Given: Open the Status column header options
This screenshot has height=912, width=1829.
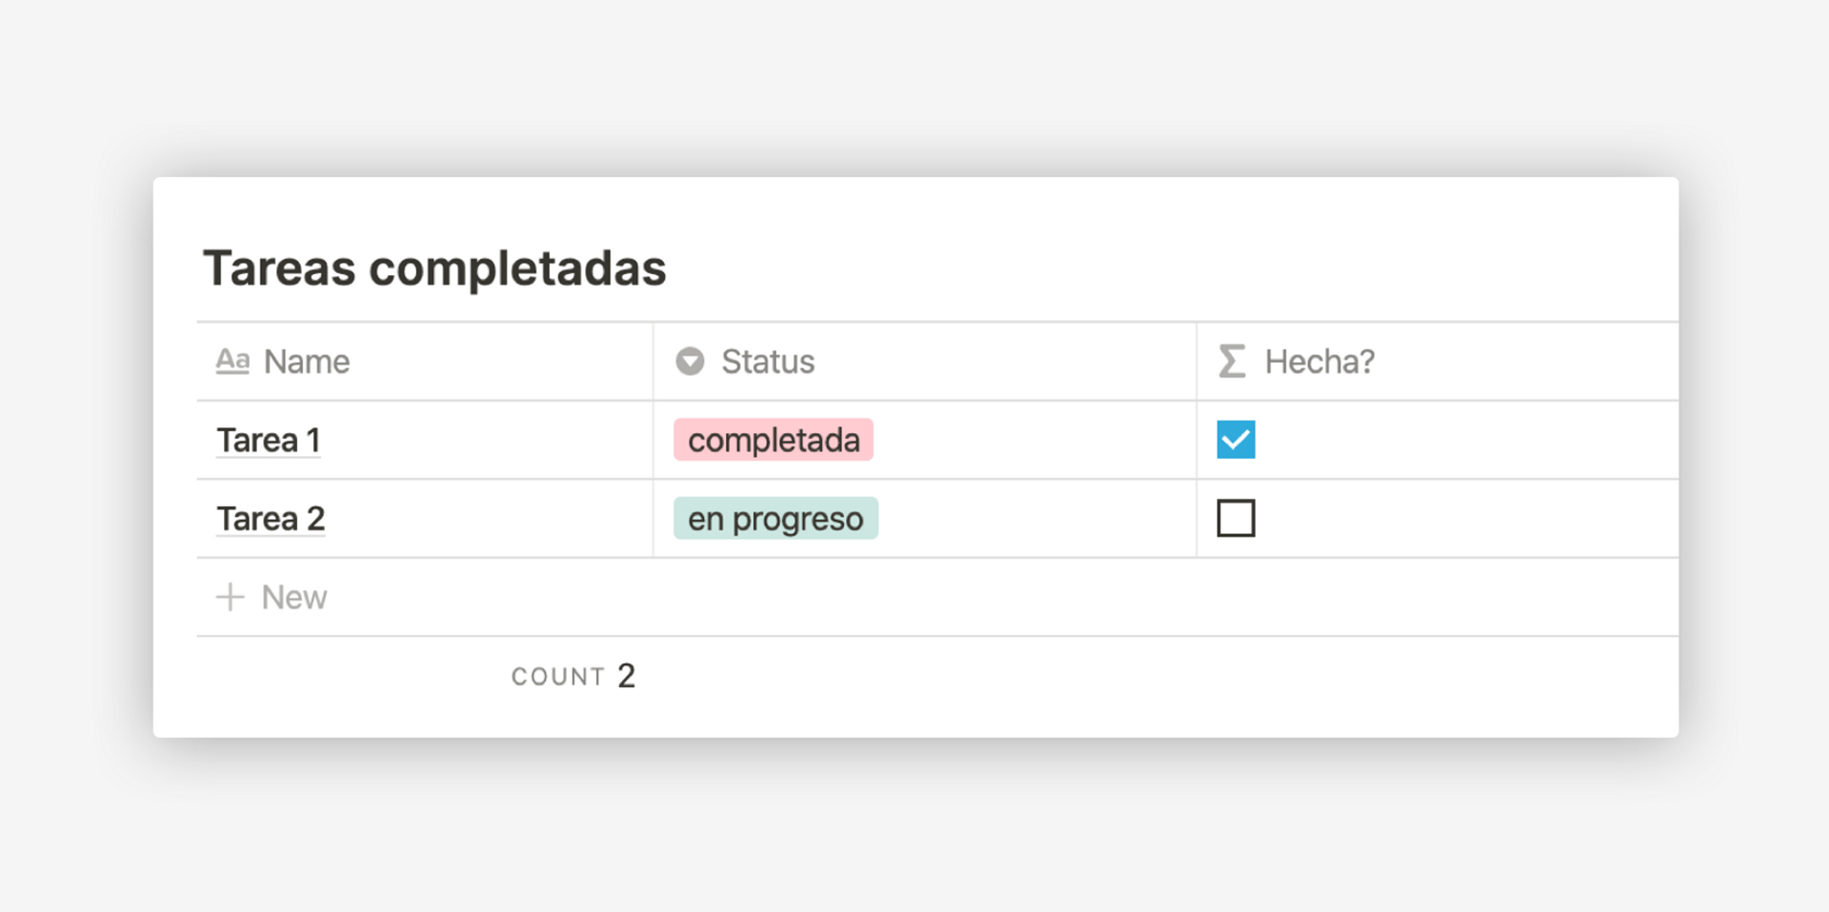Looking at the screenshot, I should click(x=768, y=361).
